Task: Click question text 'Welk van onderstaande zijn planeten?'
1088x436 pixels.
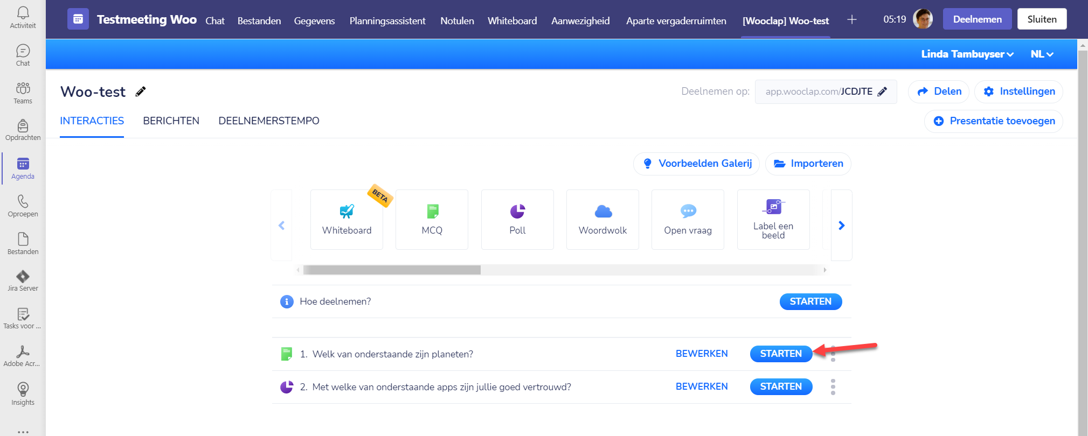Action: (x=392, y=354)
